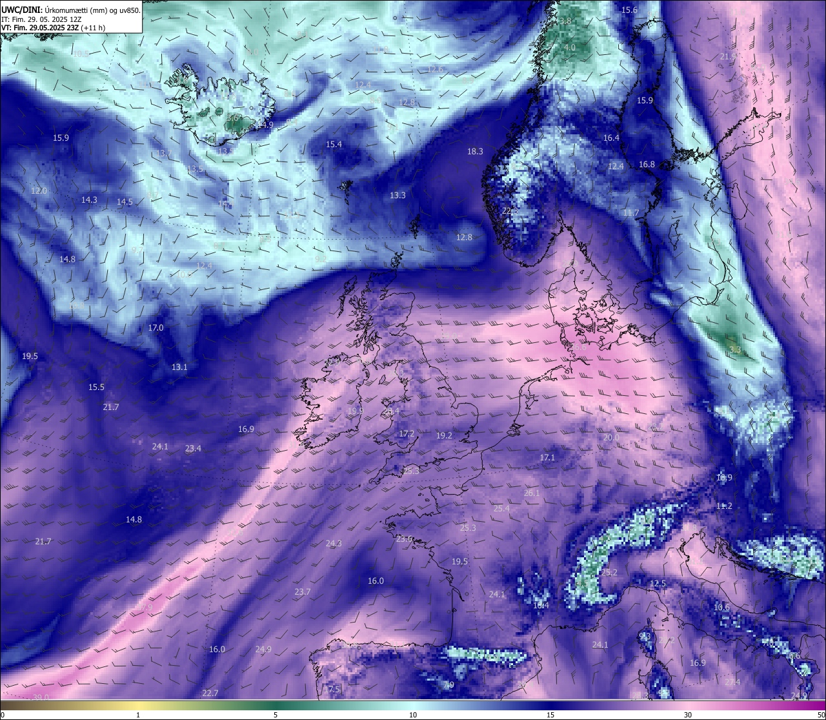Screen dimensions: 826x720
Task: Click the 23.4 value on the map
Action: [193, 449]
